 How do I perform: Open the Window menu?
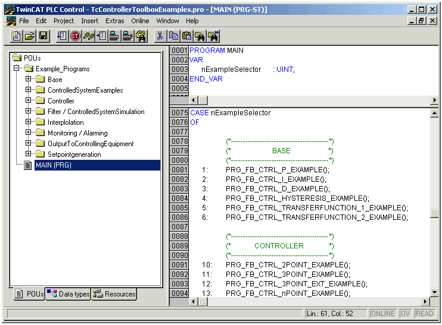pyautogui.click(x=167, y=21)
